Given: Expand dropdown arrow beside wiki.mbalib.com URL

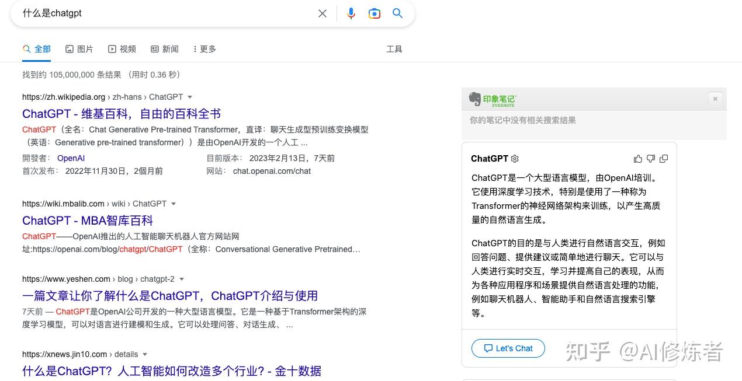Looking at the screenshot, I should [x=174, y=204].
